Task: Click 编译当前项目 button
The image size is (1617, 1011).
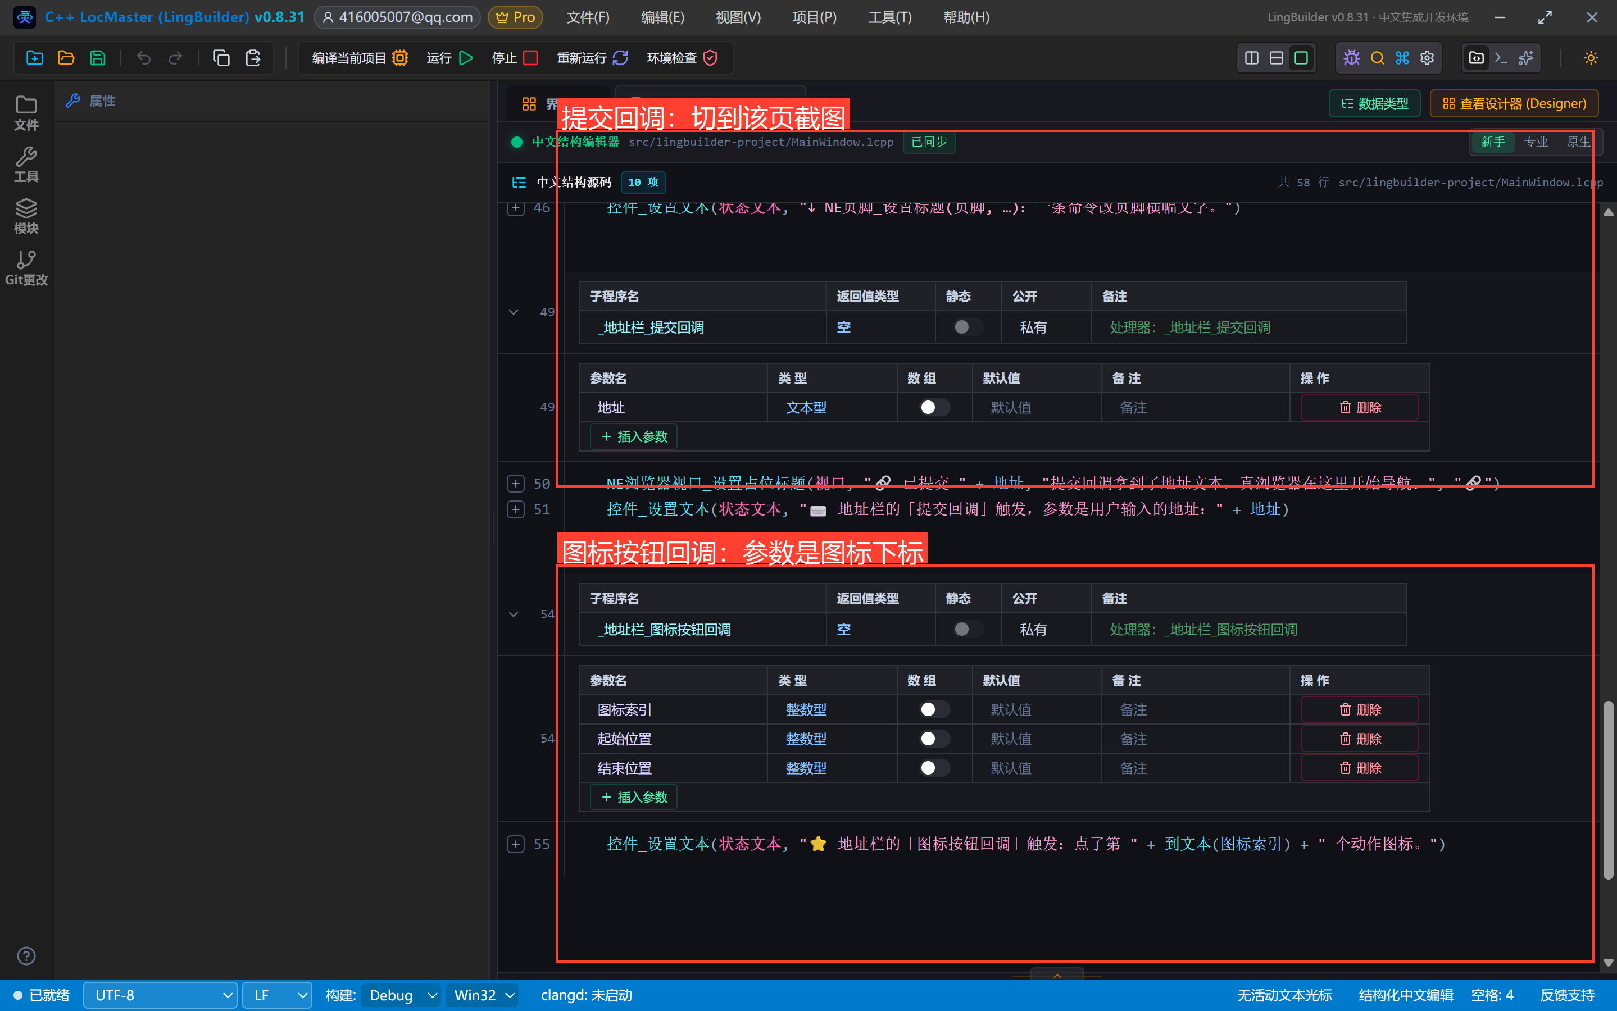Action: (360, 58)
